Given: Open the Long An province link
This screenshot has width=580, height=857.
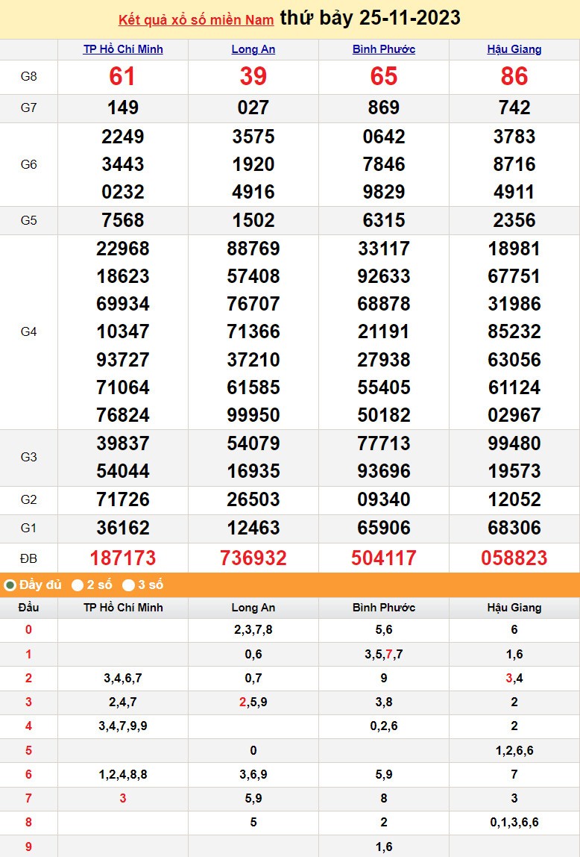Looking at the screenshot, I should tap(253, 49).
